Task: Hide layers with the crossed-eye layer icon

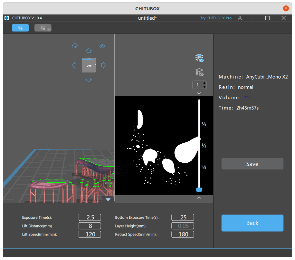Action: 199,72
